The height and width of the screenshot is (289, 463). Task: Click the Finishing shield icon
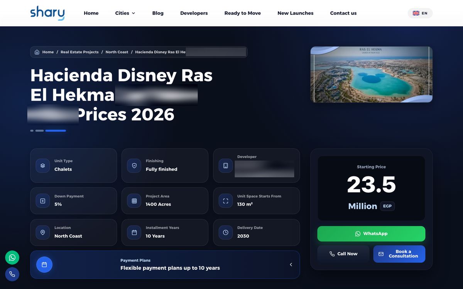point(134,166)
